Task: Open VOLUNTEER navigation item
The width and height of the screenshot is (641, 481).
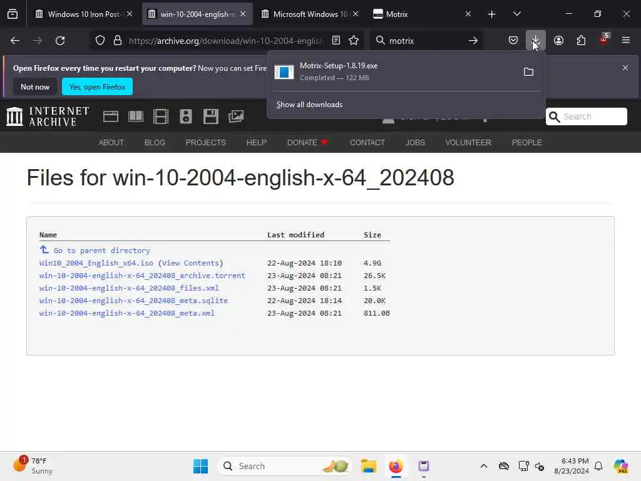Action: pos(468,142)
